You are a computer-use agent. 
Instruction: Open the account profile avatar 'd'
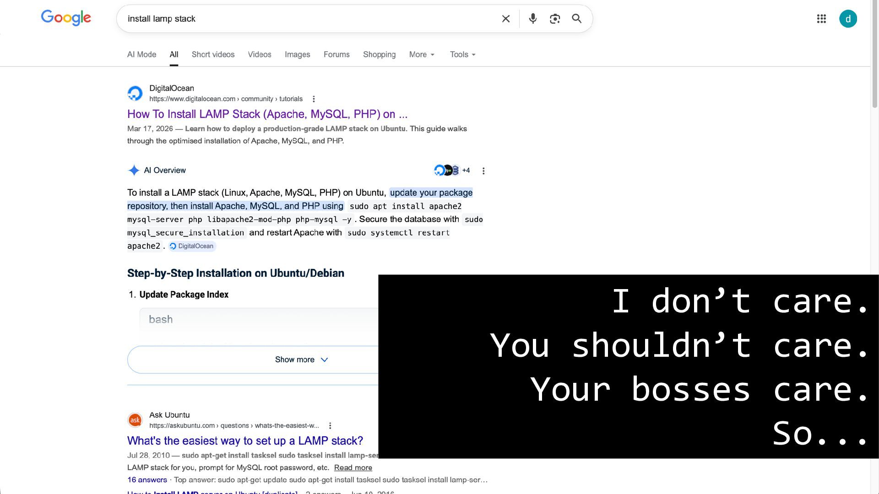(x=848, y=19)
